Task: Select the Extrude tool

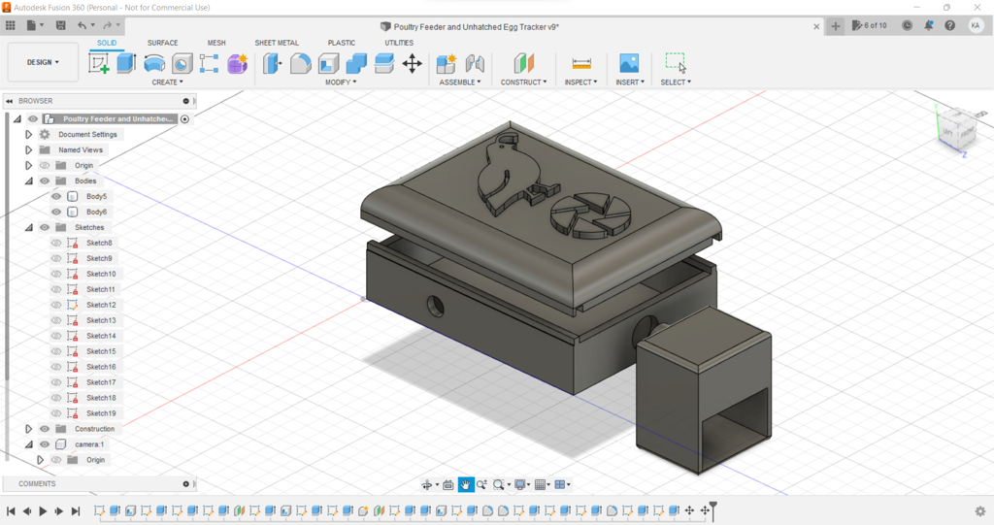Action: coord(126,64)
